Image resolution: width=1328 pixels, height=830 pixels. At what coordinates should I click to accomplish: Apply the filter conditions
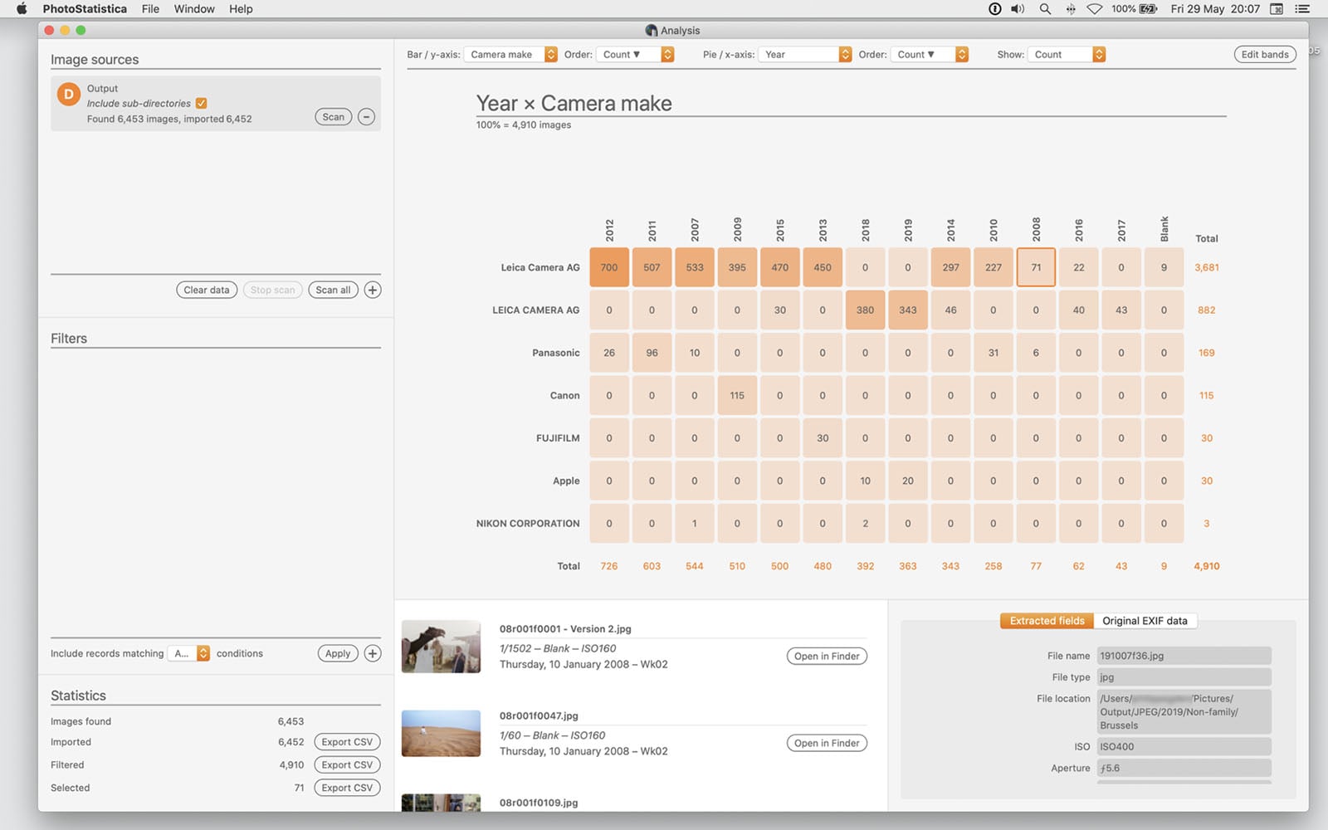coord(338,653)
